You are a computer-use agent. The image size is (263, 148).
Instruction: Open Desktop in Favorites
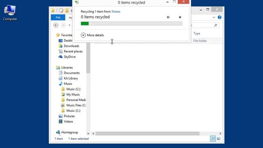tap(66, 41)
